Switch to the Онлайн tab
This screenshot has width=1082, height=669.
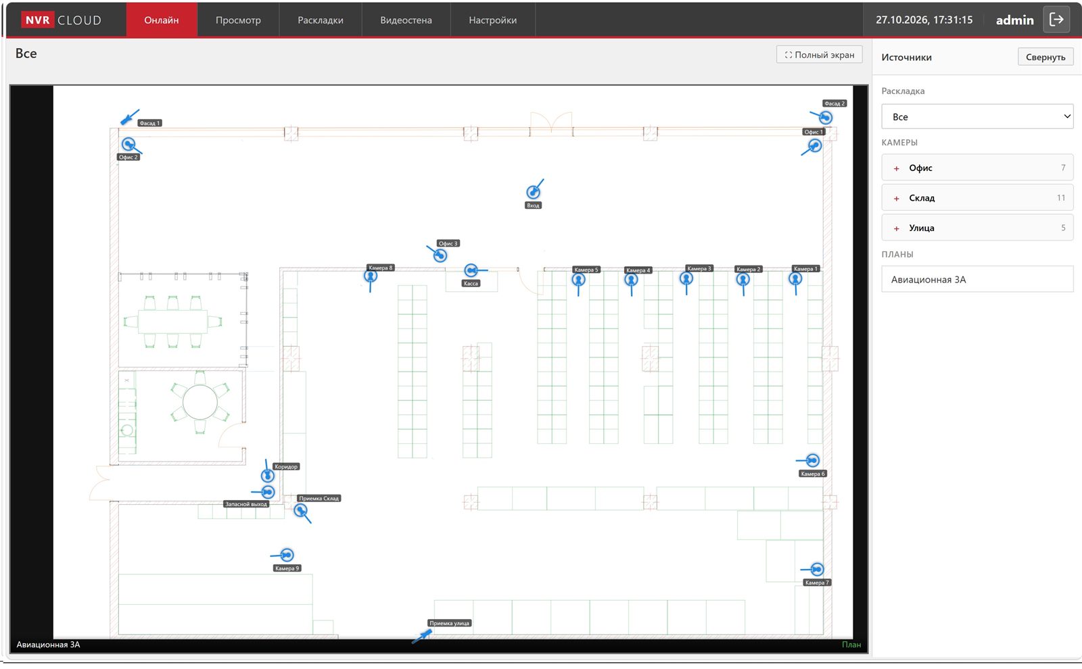click(162, 20)
